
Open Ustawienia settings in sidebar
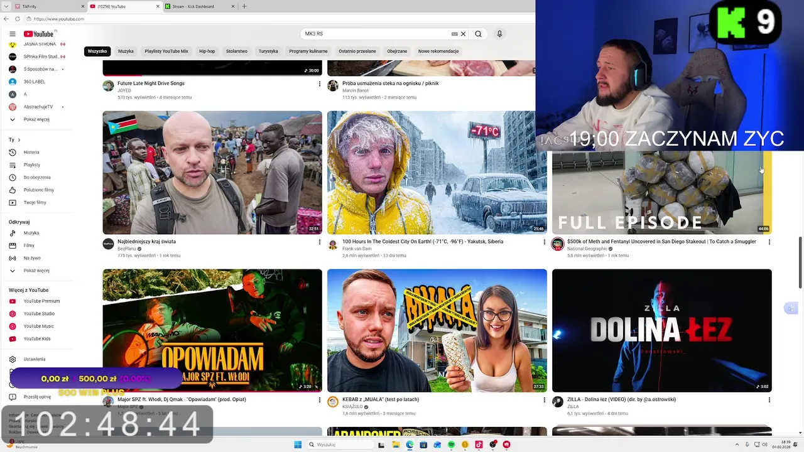point(35,359)
